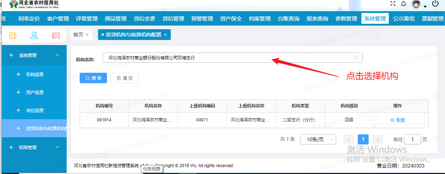445x174 pixels.
Task: Expand the user avatar dropdown arrow
Action: click(425, 6)
